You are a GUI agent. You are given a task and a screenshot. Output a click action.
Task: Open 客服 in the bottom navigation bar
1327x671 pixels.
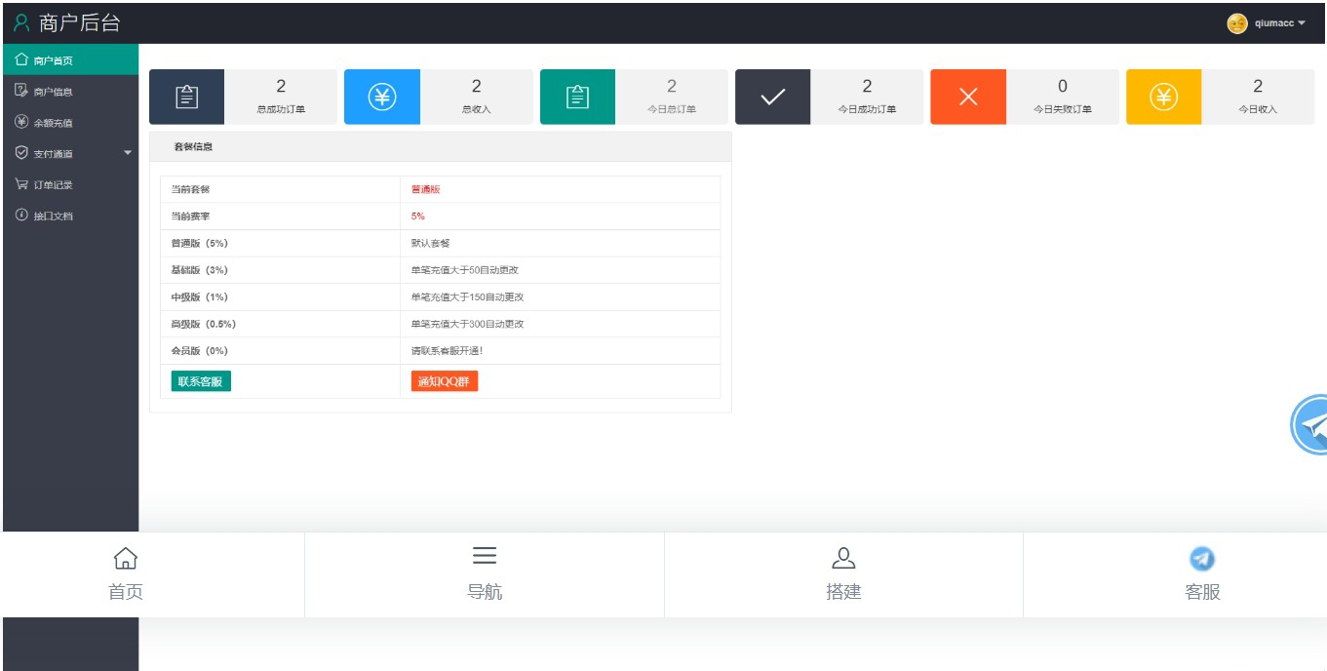(x=1202, y=574)
